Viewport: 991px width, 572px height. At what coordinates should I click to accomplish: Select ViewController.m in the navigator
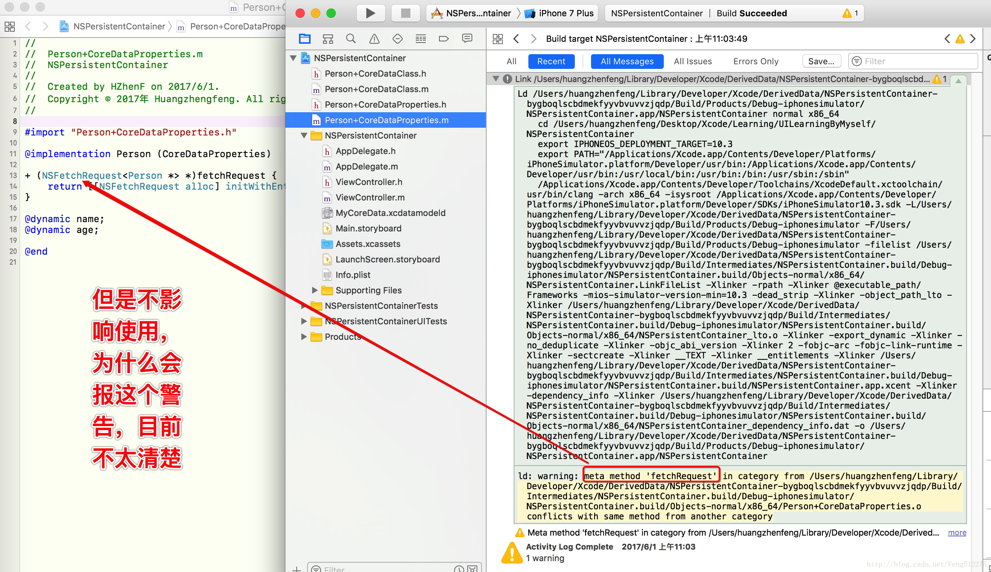[369, 198]
